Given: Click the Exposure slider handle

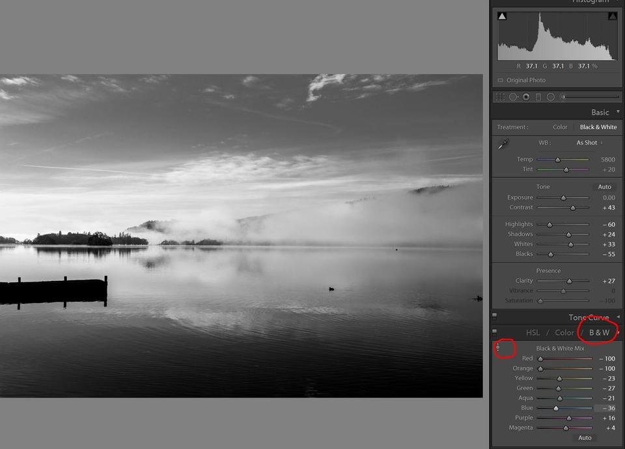Looking at the screenshot, I should point(563,197).
